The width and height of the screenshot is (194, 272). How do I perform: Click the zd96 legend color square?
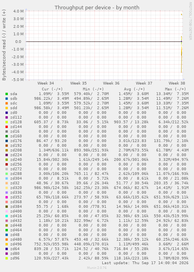(7, 258)
